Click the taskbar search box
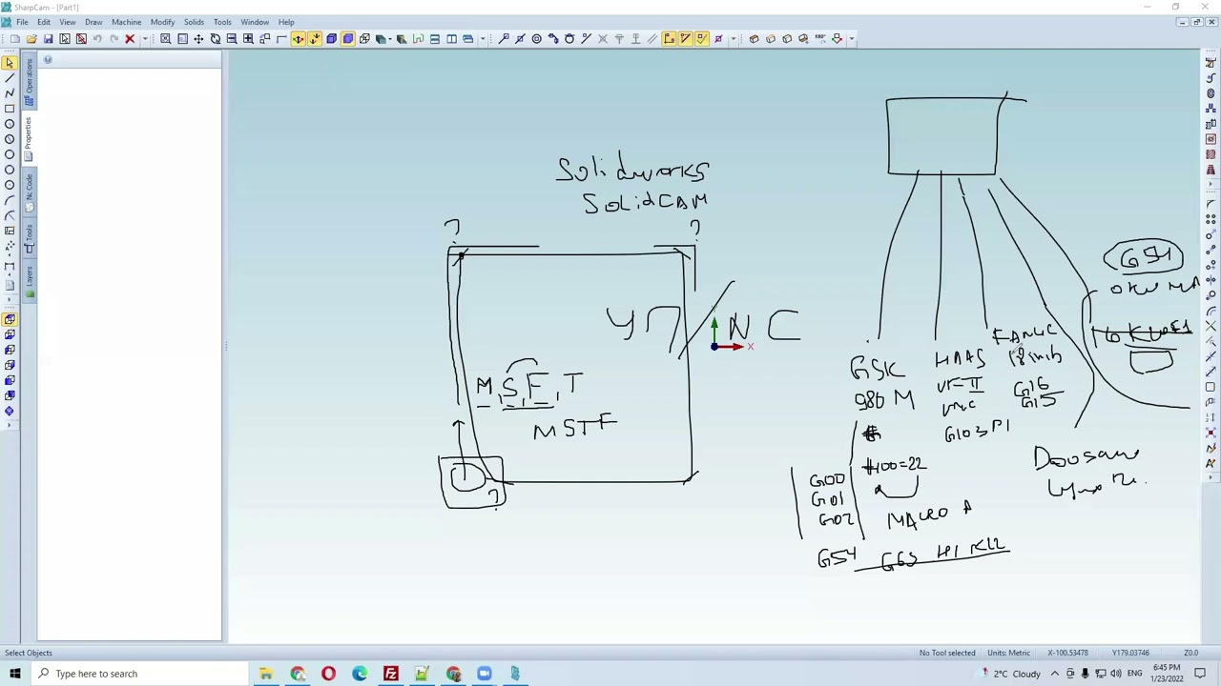This screenshot has width=1221, height=686. [142, 674]
